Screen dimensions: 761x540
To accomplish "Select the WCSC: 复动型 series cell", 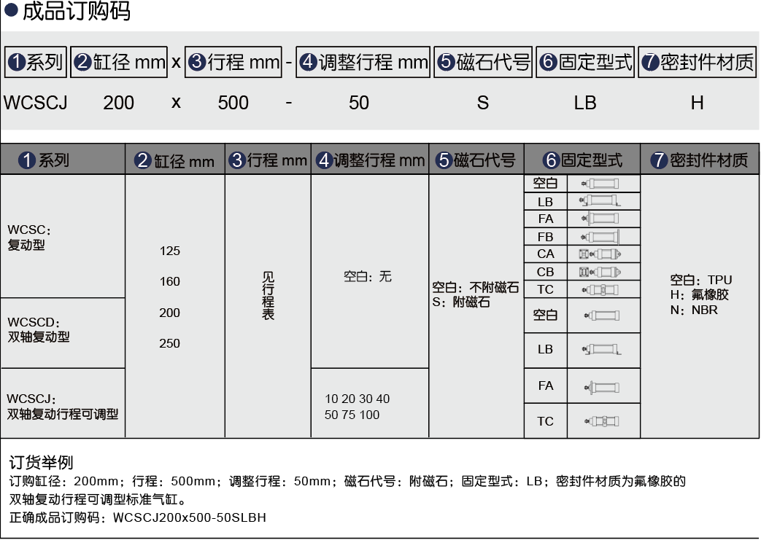I will [63, 237].
